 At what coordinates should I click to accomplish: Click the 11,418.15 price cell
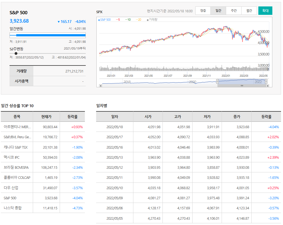50,208
